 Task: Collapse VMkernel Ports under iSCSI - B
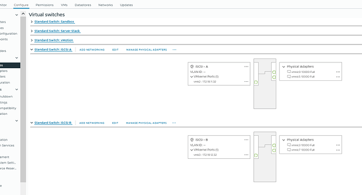(x=191, y=150)
